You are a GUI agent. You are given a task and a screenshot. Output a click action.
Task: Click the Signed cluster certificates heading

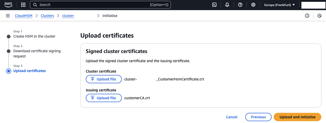click(117, 51)
